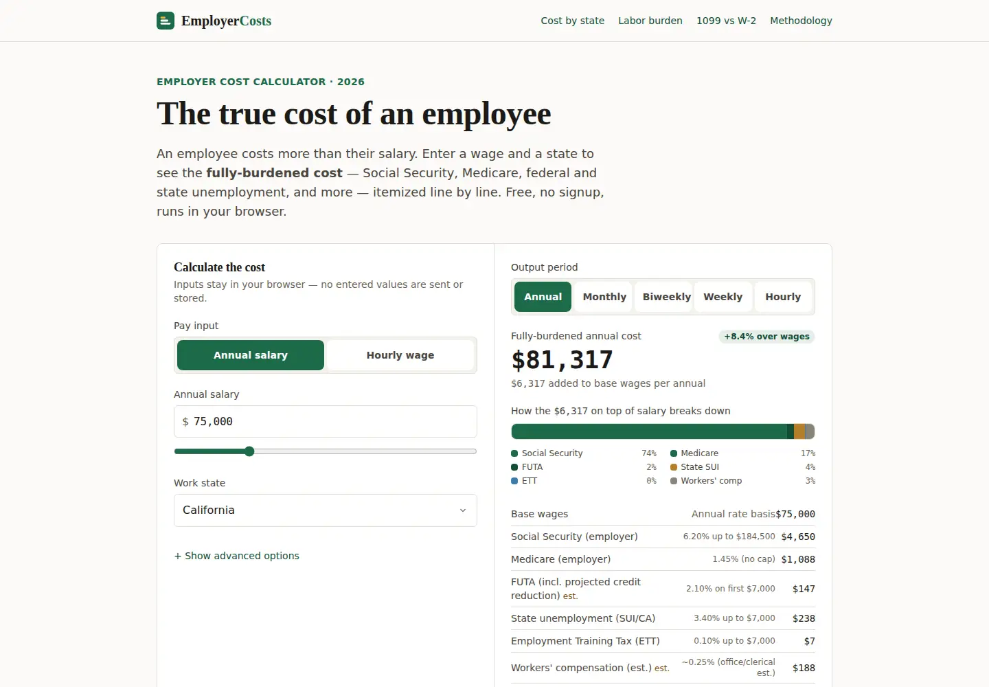The height and width of the screenshot is (687, 989).
Task: Click the Medicare 17% value
Action: 808,453
